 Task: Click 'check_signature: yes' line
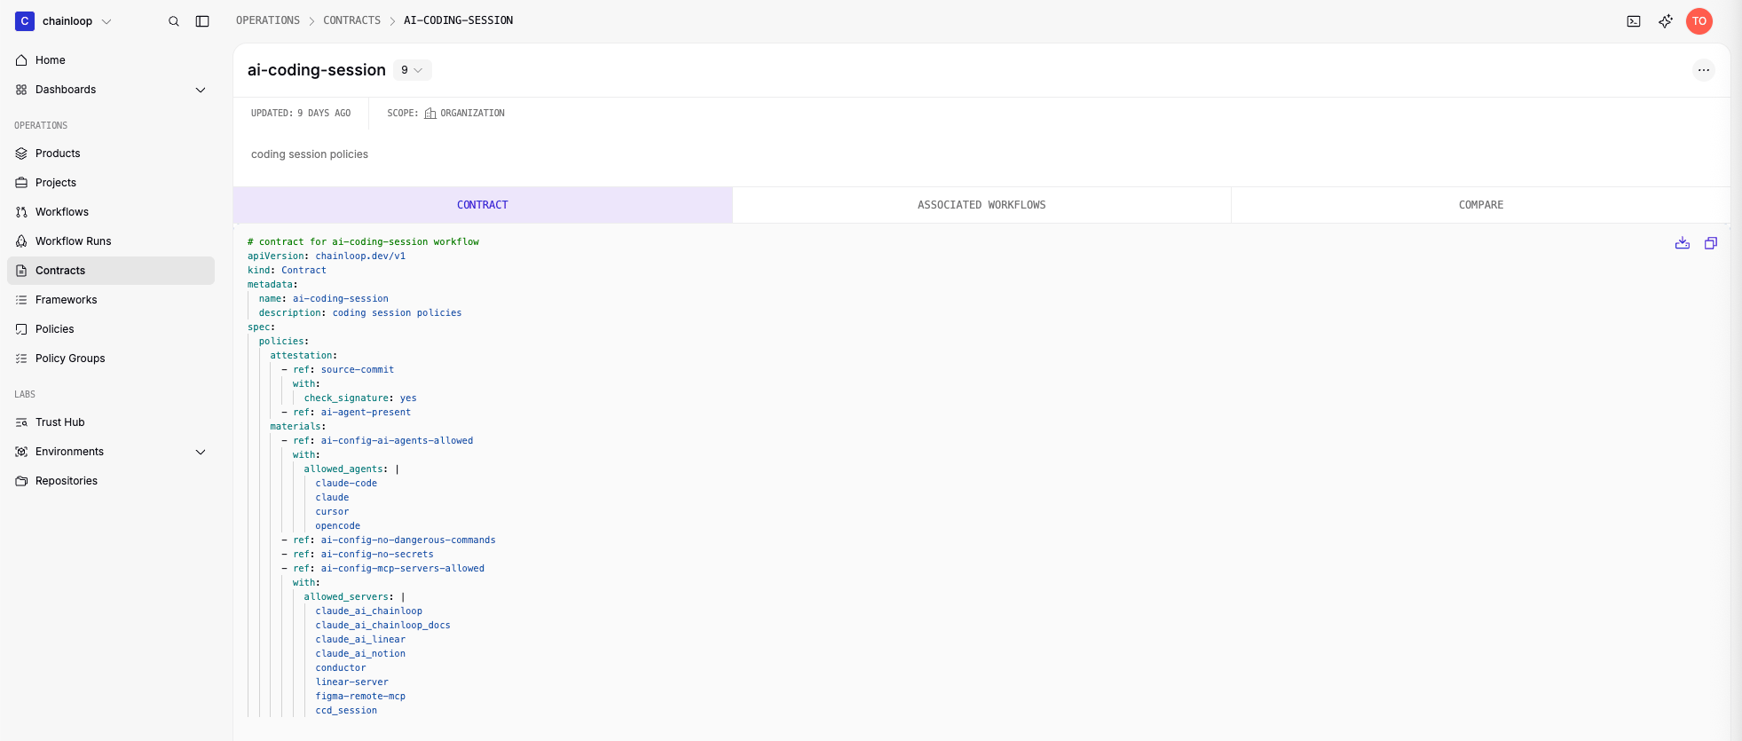point(360,398)
